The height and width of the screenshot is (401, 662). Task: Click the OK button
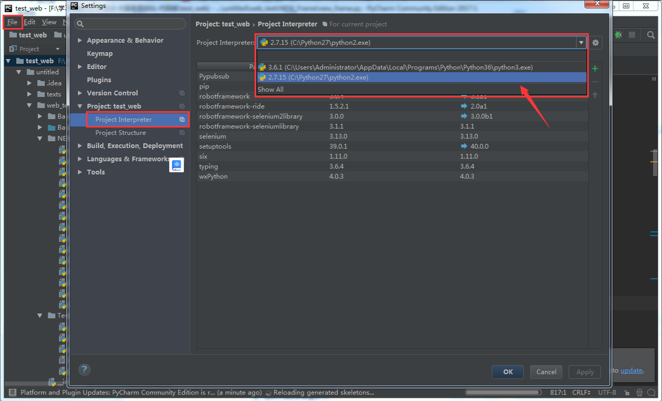(508, 372)
